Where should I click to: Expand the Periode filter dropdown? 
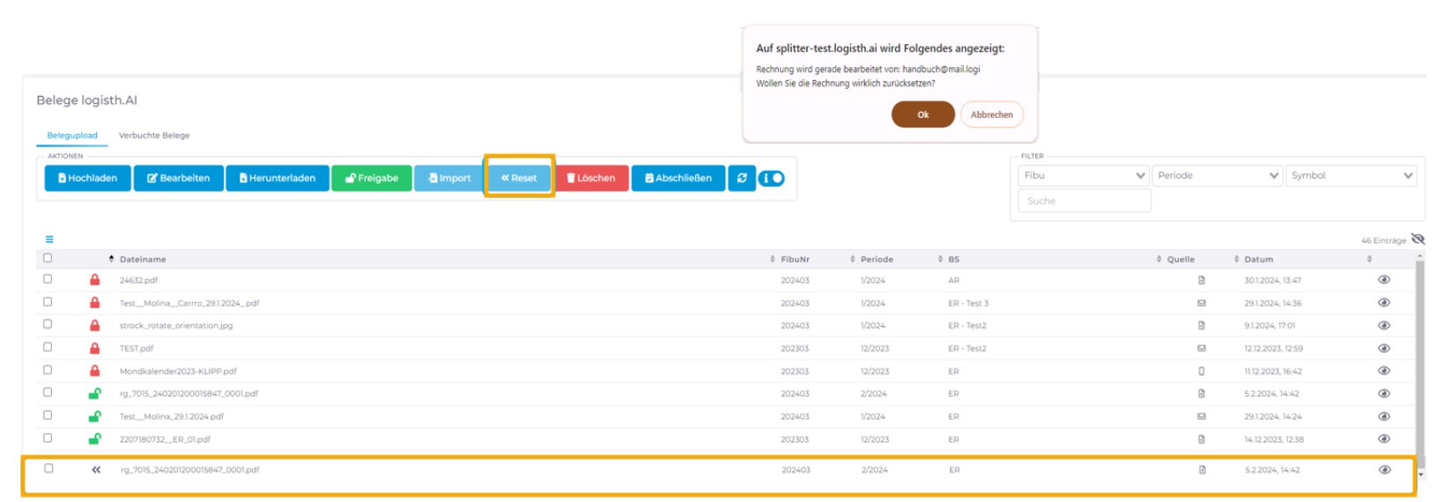point(1218,175)
